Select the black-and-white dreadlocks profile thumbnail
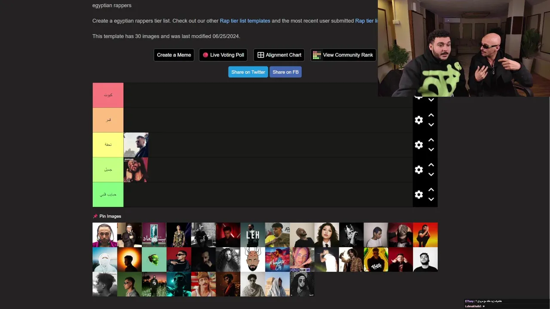 pos(105,284)
